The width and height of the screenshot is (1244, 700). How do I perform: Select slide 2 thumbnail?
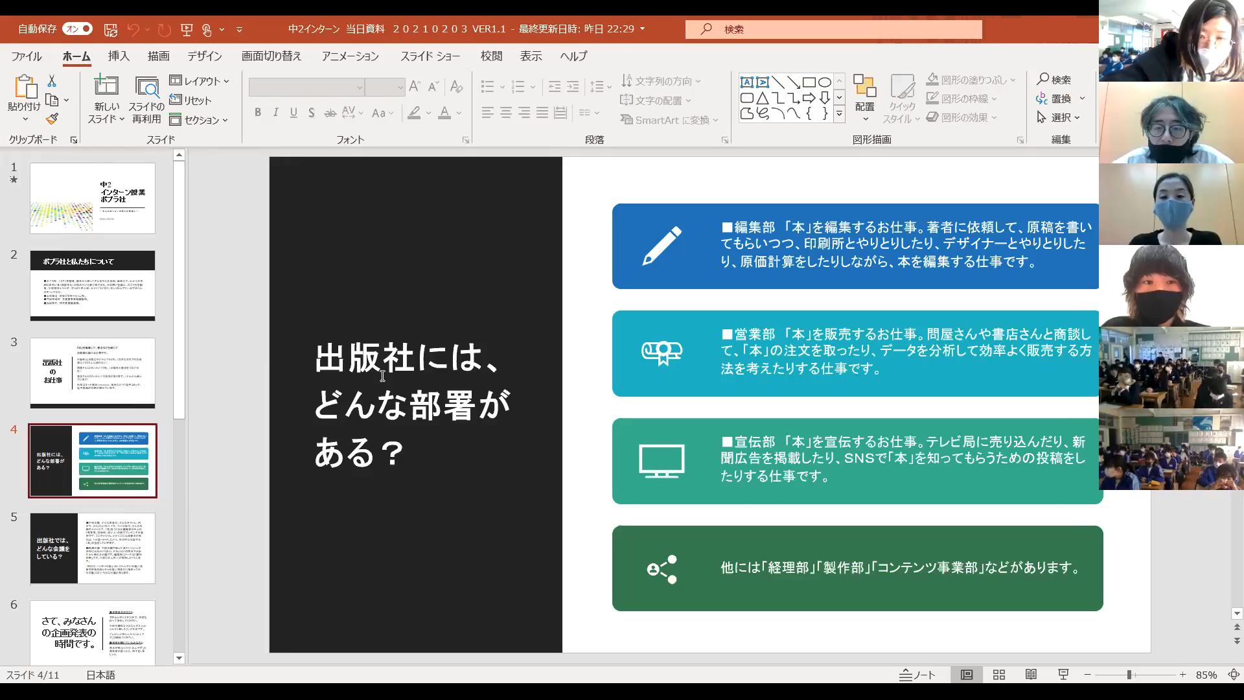click(93, 285)
